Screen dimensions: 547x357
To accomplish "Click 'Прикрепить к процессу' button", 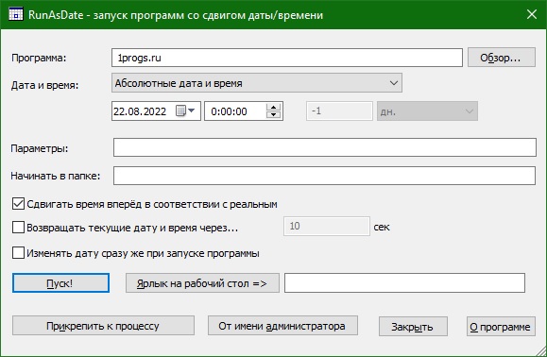I will 103,326.
